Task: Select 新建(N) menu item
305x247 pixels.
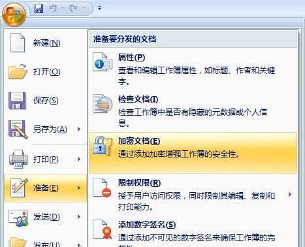Action: coord(45,43)
